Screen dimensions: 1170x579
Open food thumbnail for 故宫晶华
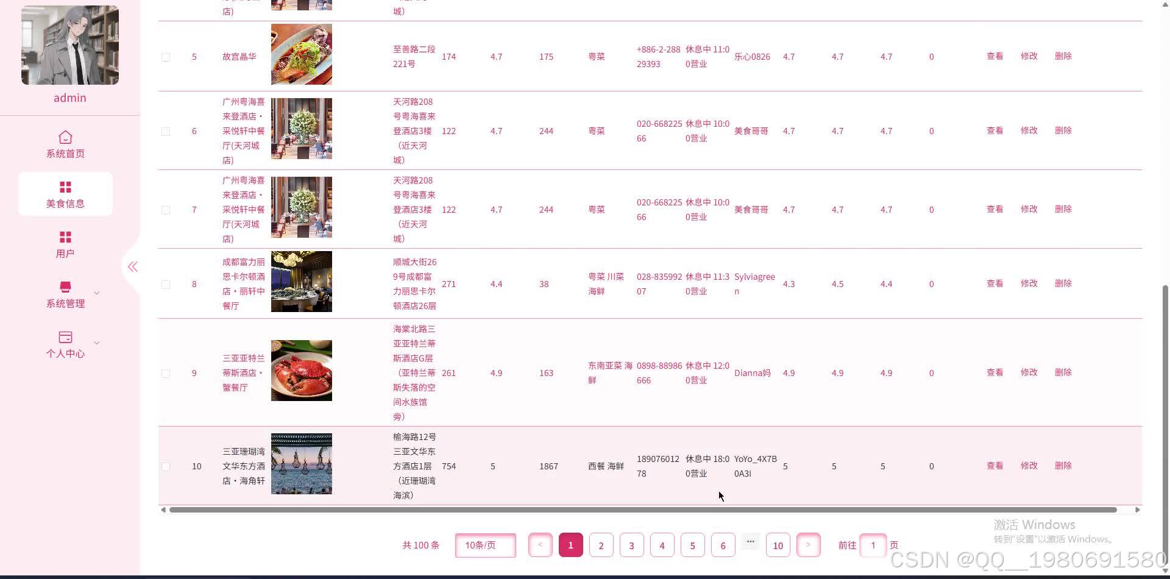pos(302,54)
